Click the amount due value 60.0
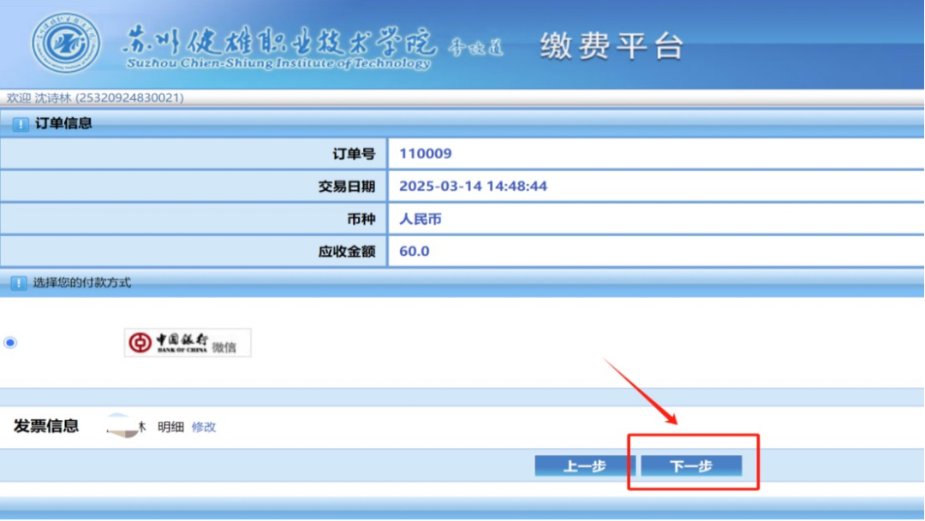925x521 pixels. [415, 252]
